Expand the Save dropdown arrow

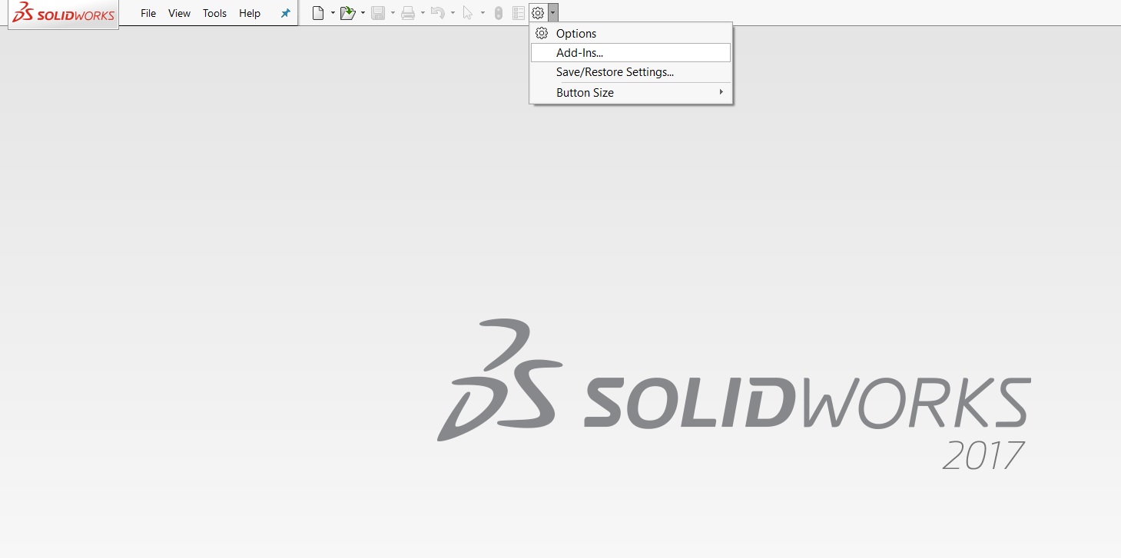393,13
